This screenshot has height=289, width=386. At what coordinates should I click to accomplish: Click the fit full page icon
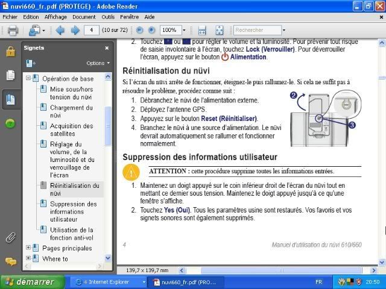(x=219, y=31)
